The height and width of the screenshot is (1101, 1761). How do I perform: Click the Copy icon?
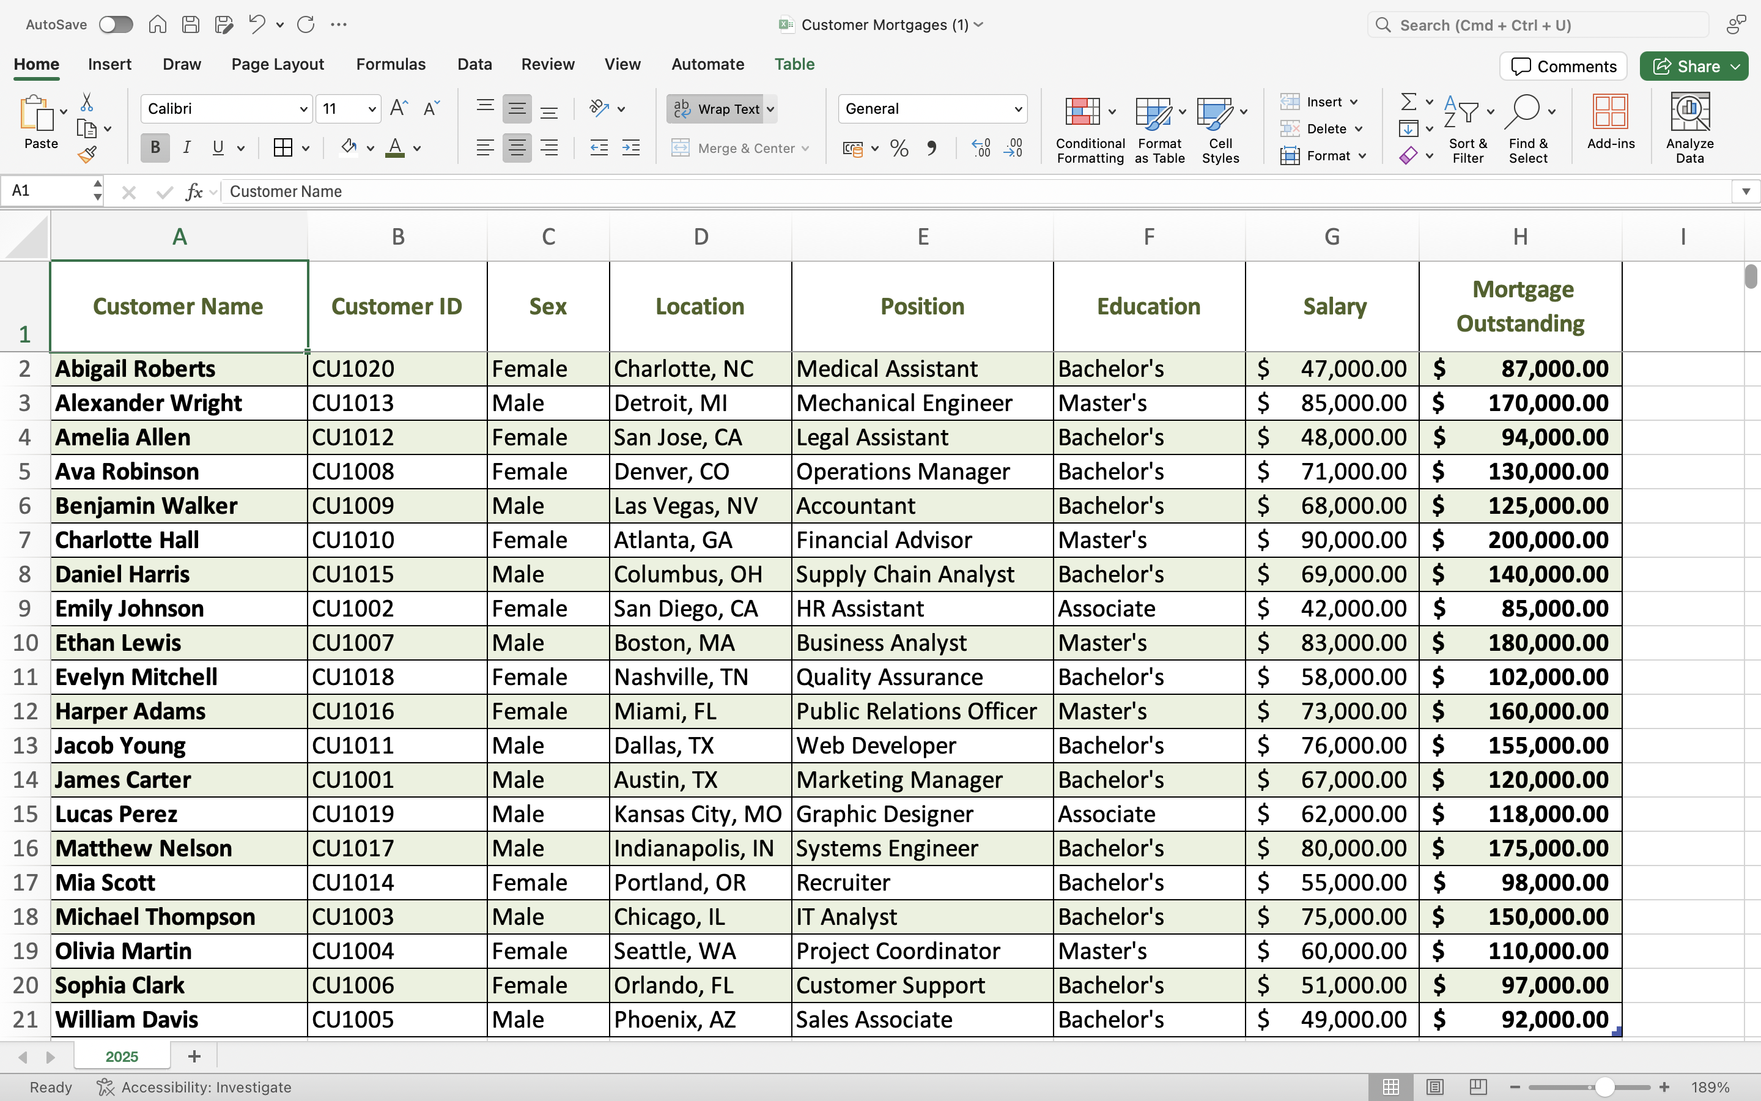tap(87, 129)
